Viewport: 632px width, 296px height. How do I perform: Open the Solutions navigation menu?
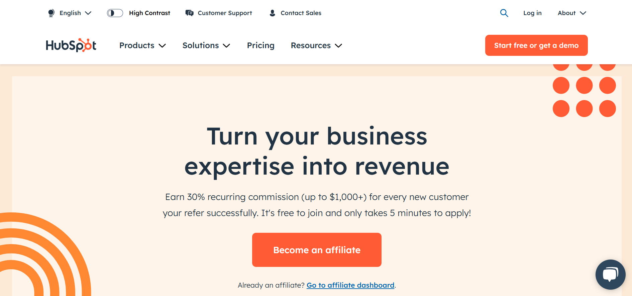point(206,45)
